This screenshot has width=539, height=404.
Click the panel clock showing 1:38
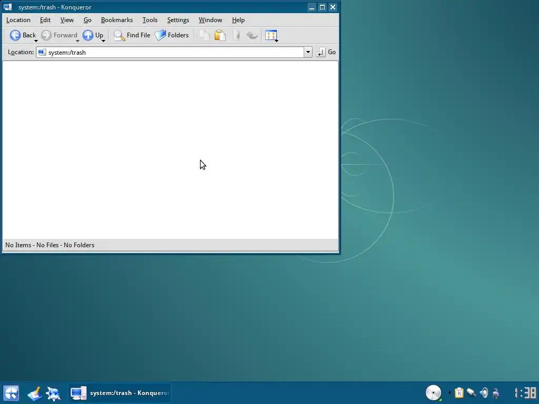pyautogui.click(x=526, y=393)
